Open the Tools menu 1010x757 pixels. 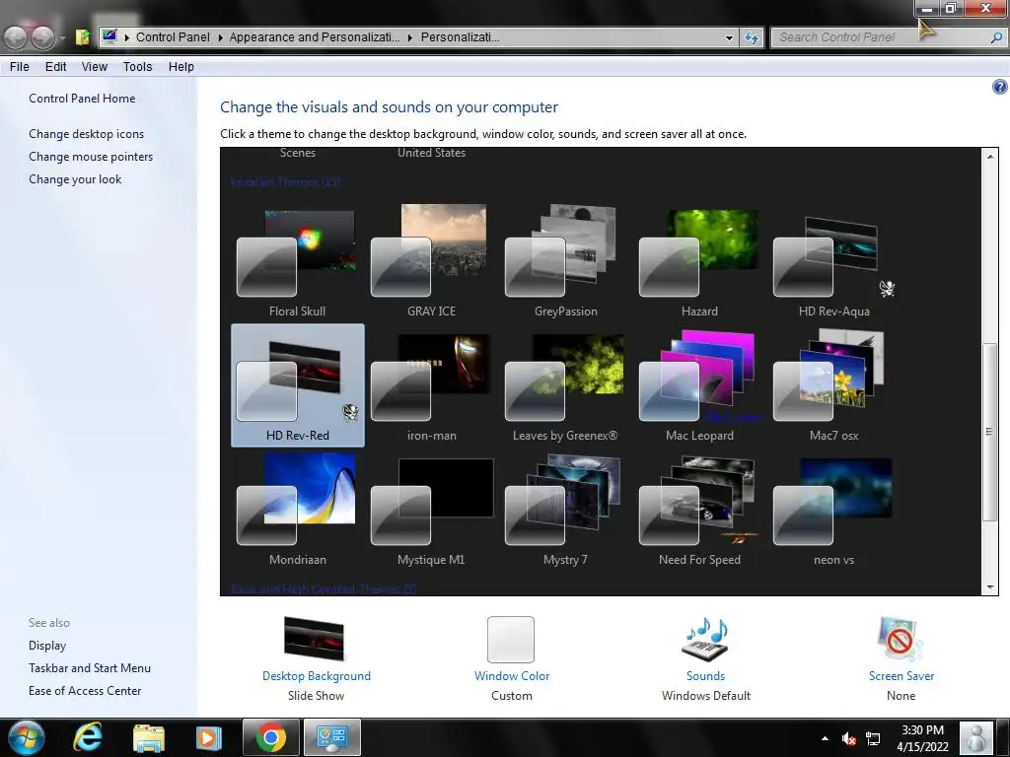[138, 66]
